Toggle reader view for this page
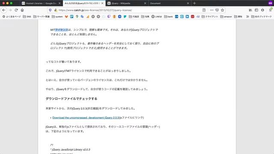Image resolution: width=274 pixels, height=154 pixels. point(204,10)
